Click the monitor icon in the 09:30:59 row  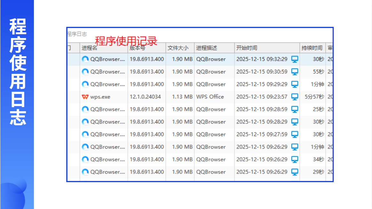[295, 72]
